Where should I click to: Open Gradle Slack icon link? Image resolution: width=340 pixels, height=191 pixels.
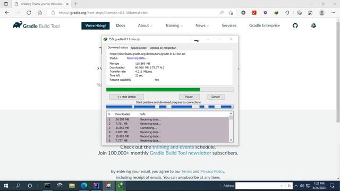313,25
